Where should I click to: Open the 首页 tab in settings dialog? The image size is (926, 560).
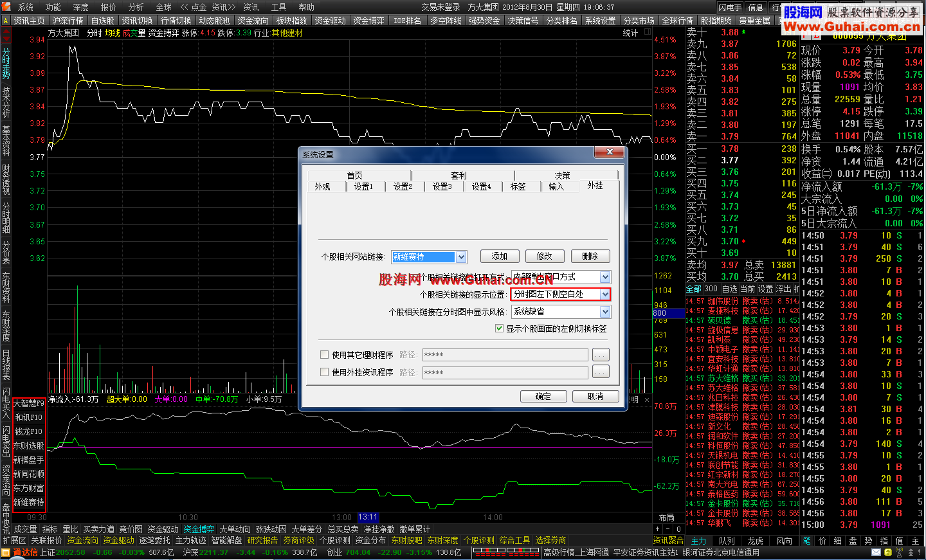[355, 176]
